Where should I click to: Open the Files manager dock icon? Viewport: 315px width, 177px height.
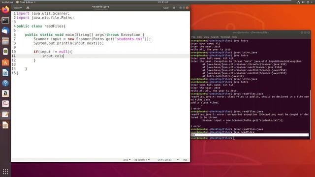tap(5, 41)
